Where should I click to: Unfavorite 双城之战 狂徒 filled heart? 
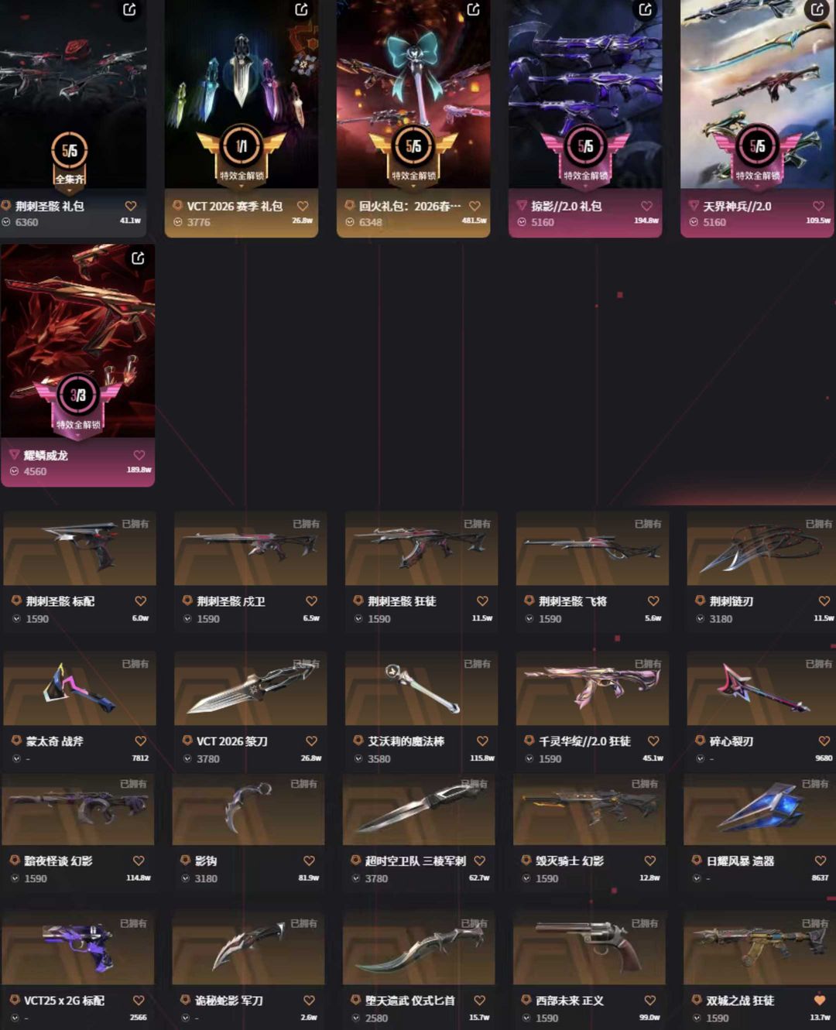(x=820, y=1000)
